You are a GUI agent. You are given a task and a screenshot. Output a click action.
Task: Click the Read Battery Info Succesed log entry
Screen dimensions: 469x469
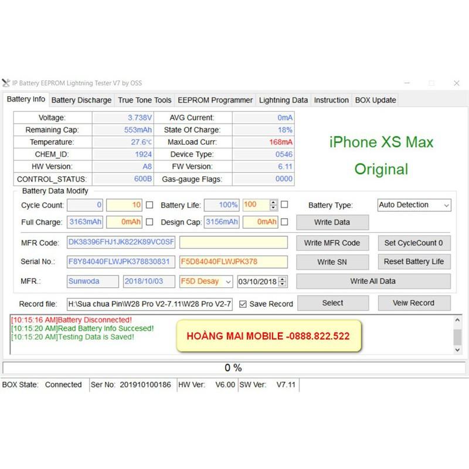point(82,328)
